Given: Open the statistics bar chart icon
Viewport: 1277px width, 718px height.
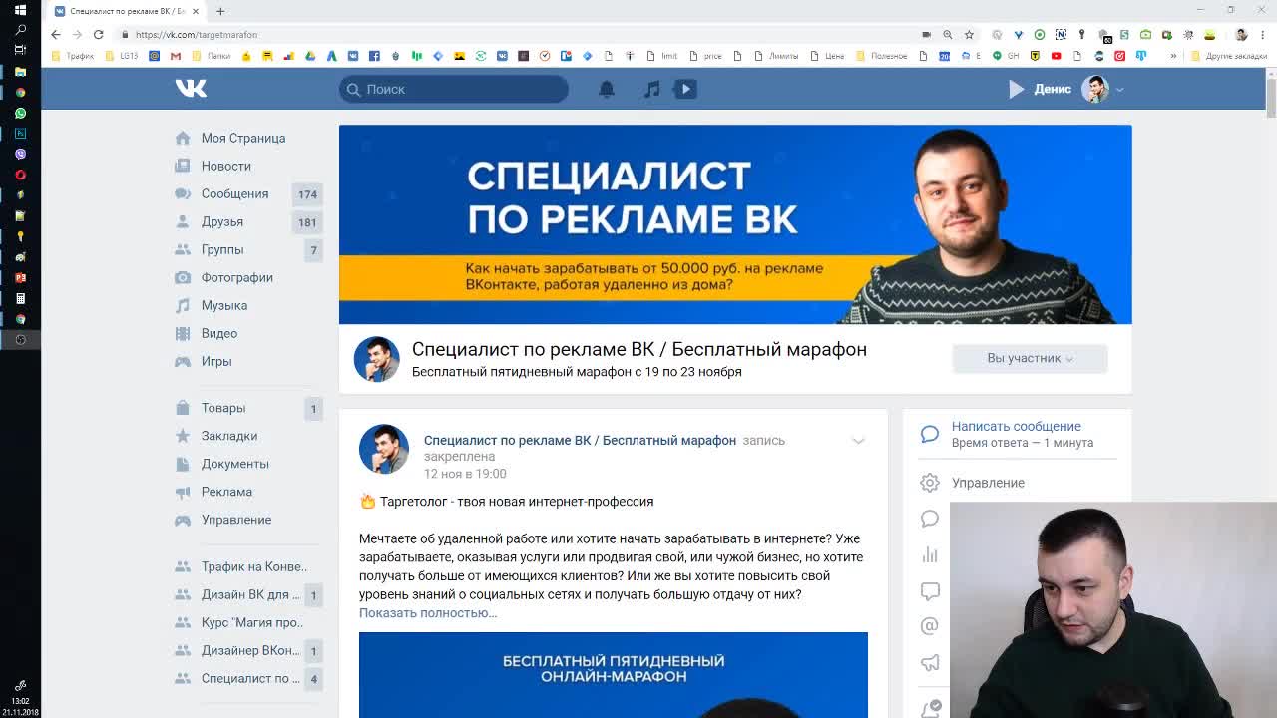Looking at the screenshot, I should [930, 554].
